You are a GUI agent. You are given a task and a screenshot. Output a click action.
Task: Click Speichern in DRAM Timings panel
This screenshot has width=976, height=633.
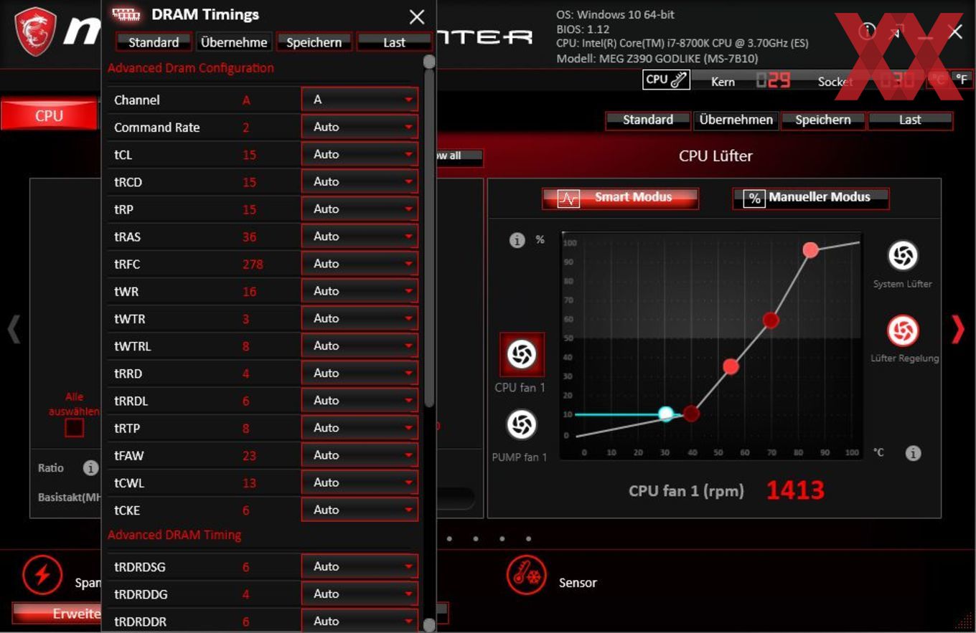tap(314, 42)
